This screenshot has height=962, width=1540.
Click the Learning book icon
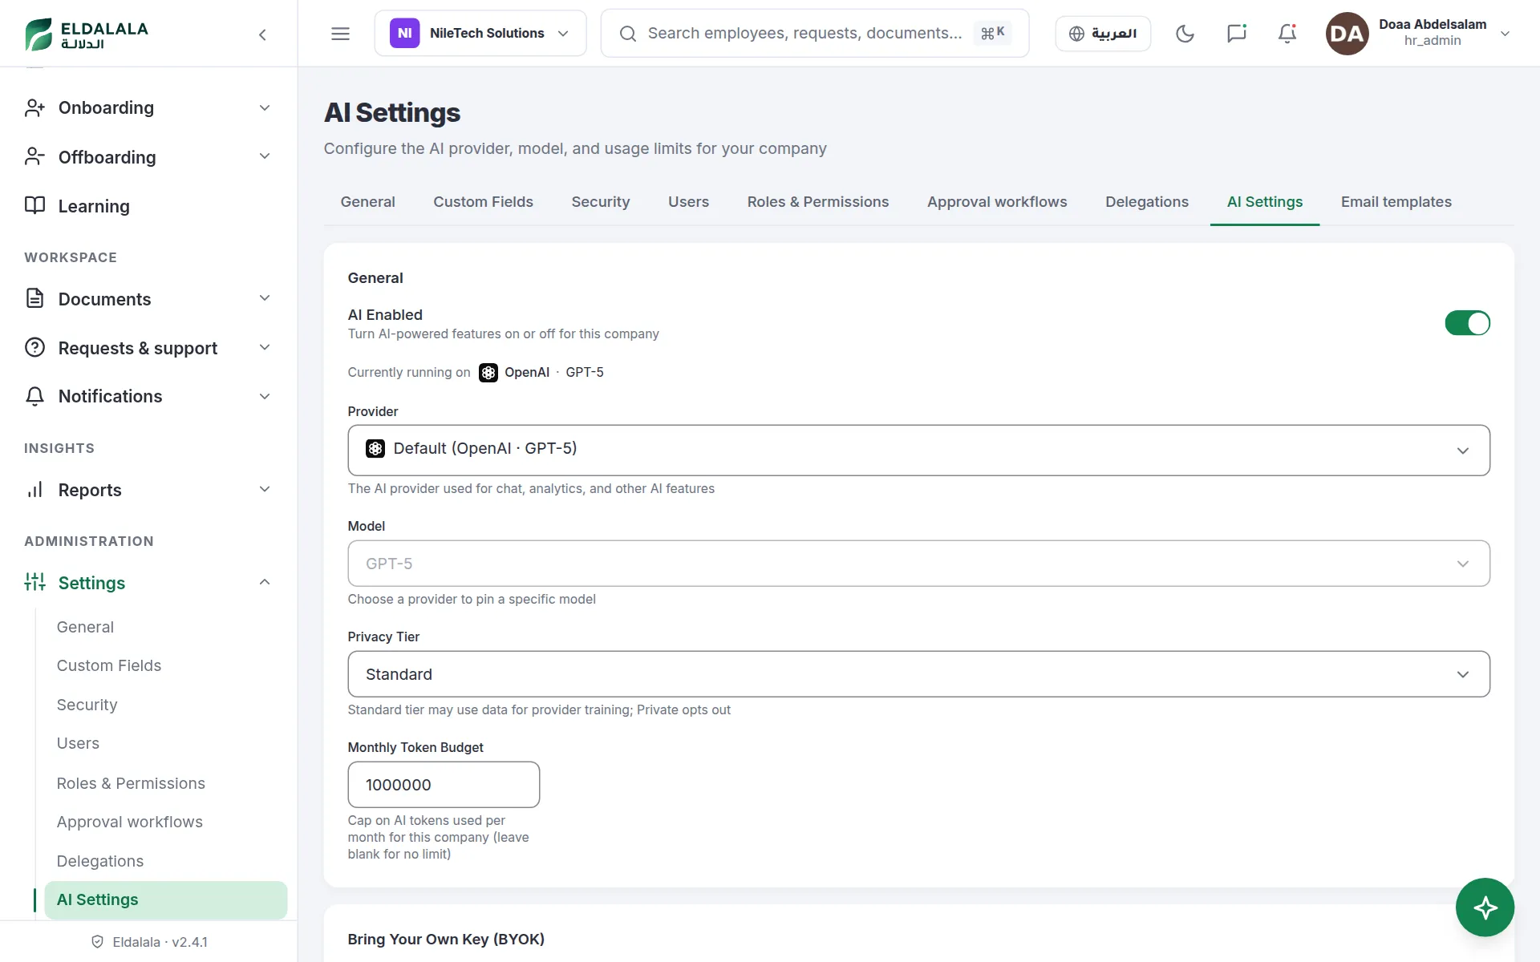point(34,206)
